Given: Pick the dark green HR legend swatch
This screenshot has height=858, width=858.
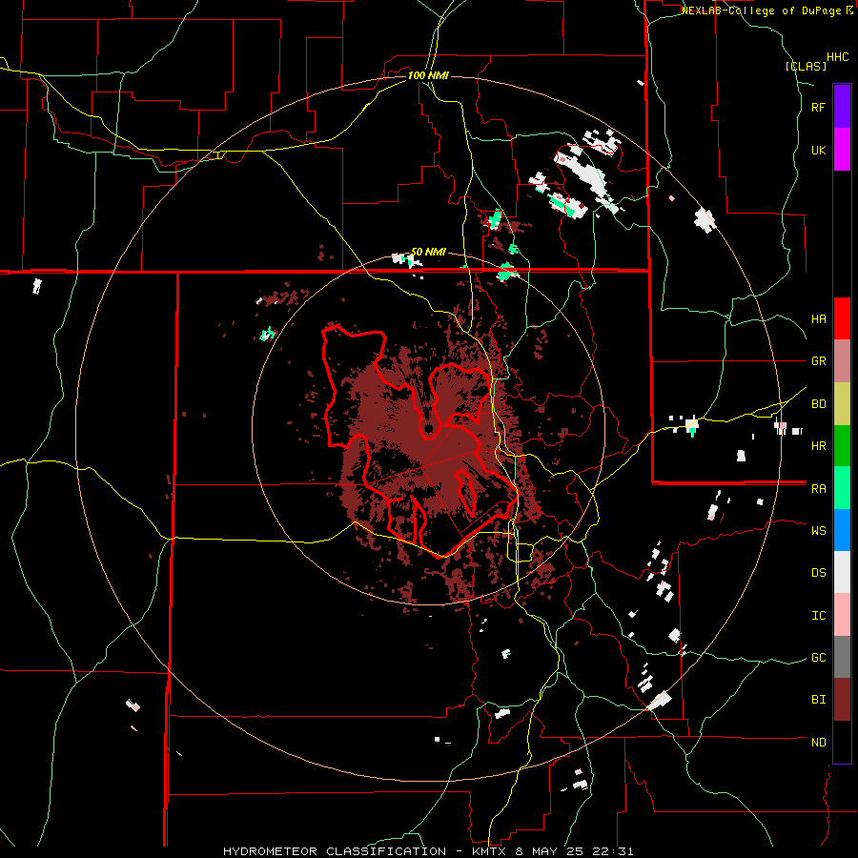Looking at the screenshot, I should [x=842, y=445].
